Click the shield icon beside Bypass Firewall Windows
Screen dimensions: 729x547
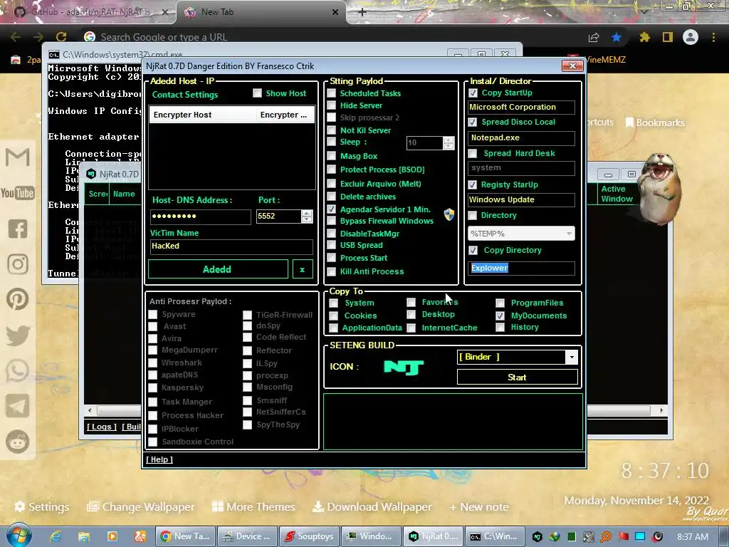[x=449, y=214]
